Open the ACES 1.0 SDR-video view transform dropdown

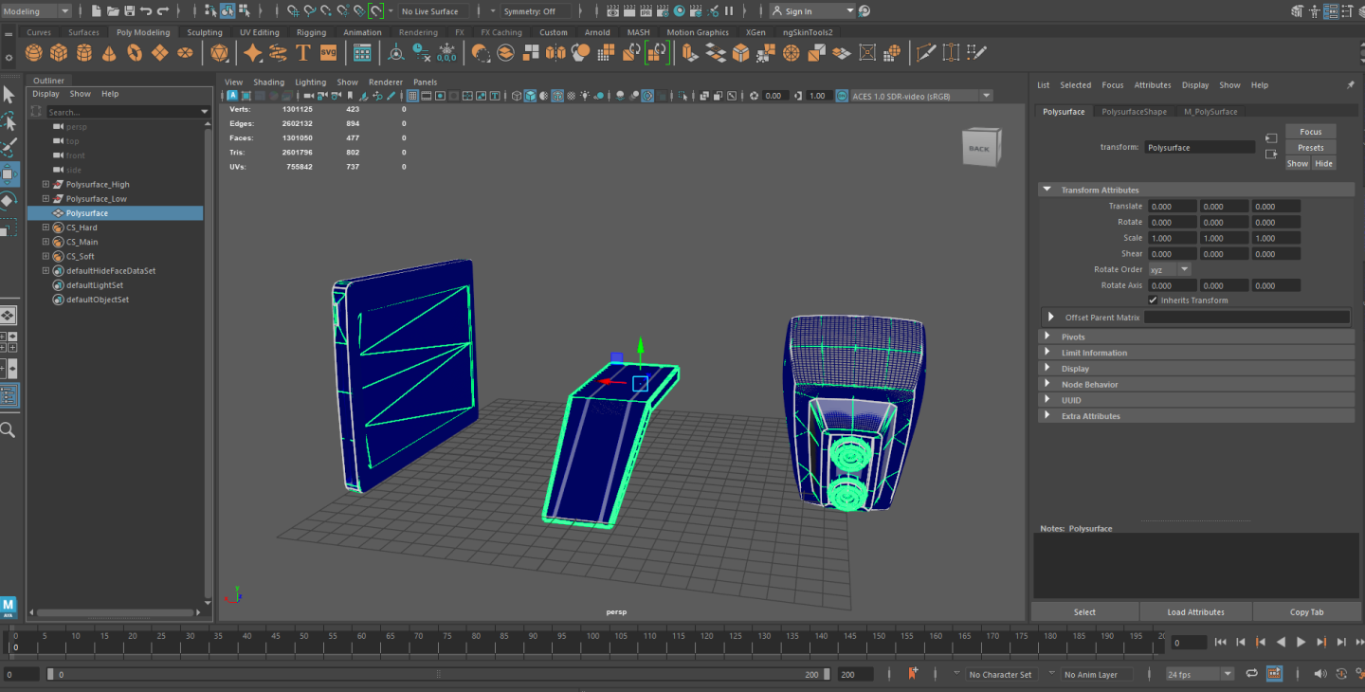pos(921,96)
